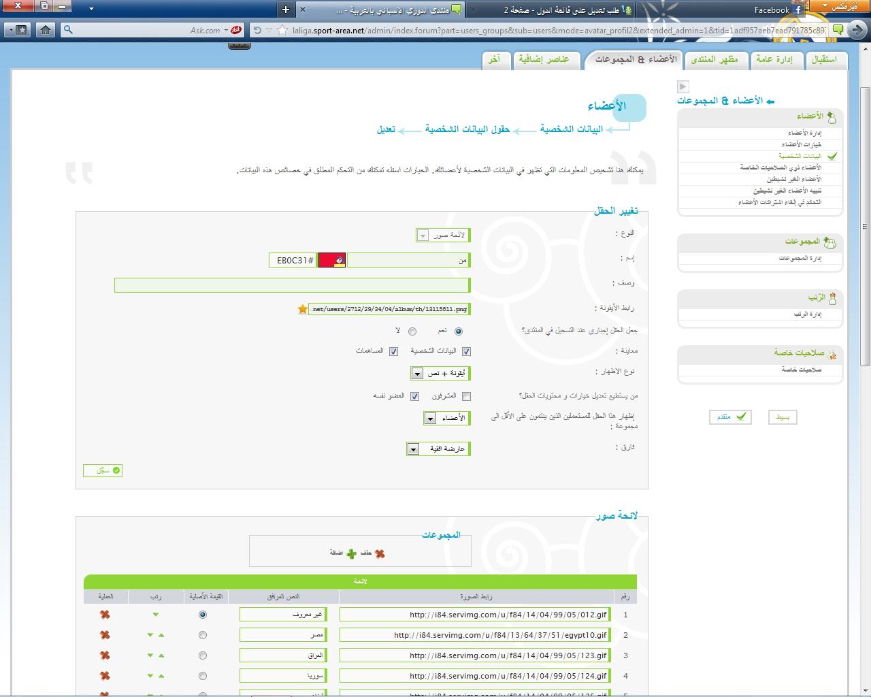Toggle the 'العضو نفسه' checkbox

coord(414,396)
